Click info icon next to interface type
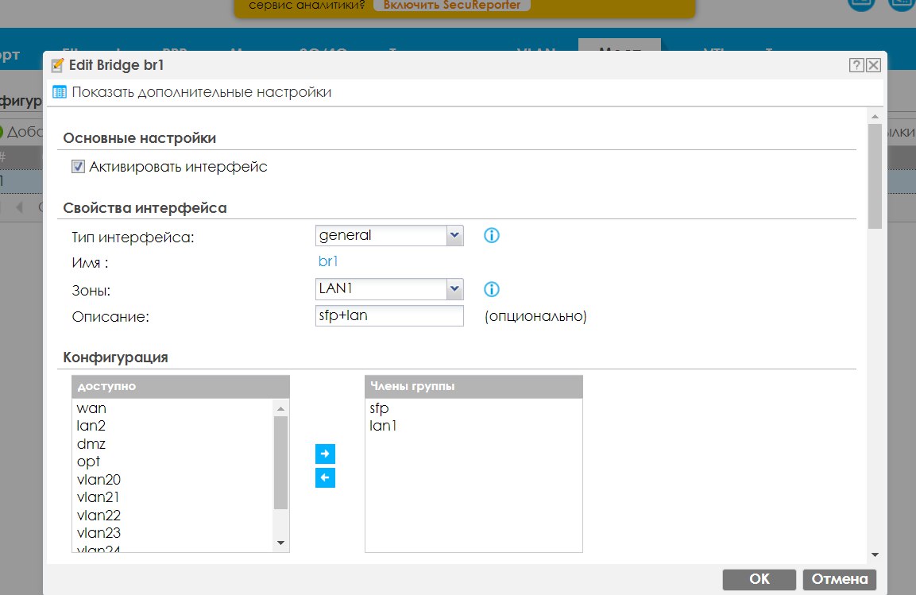The image size is (916, 595). (x=492, y=235)
